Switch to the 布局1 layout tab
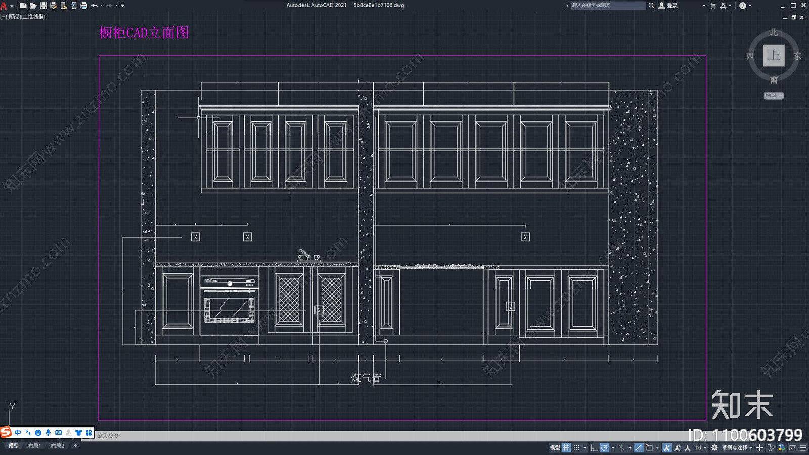Screen dimensions: 809x455 (34, 446)
